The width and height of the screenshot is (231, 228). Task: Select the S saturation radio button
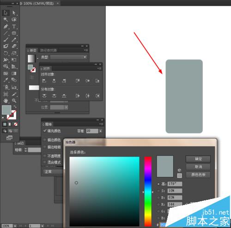tap(158, 191)
